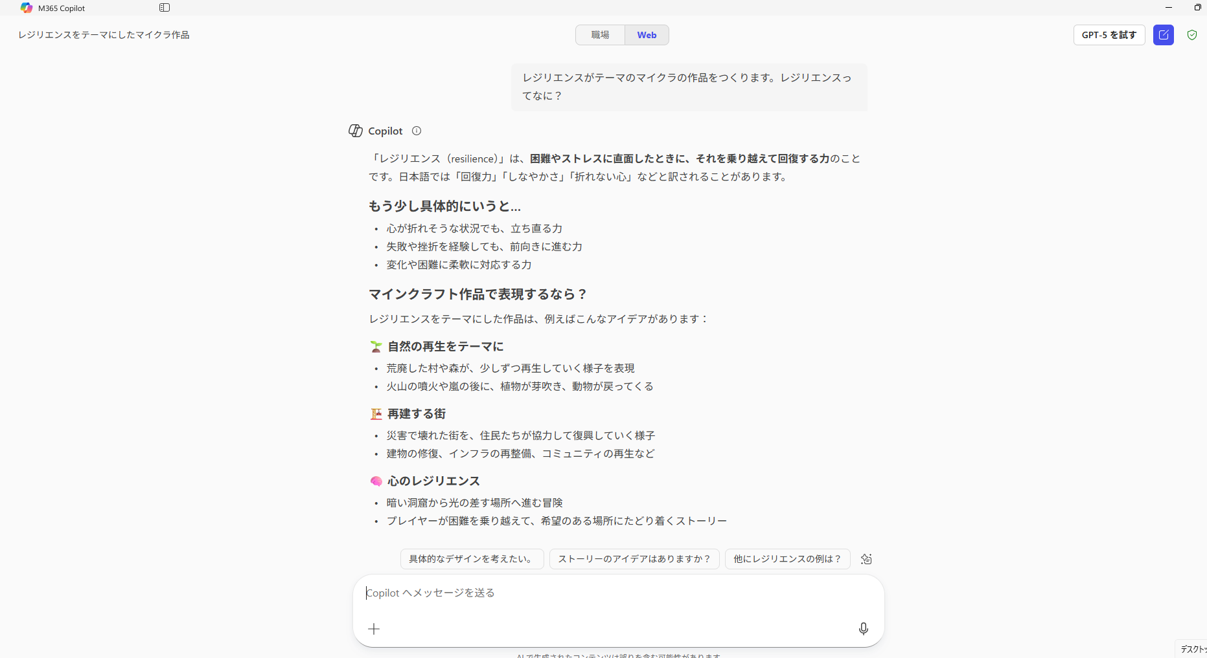Click the plus attach icon

tap(374, 629)
